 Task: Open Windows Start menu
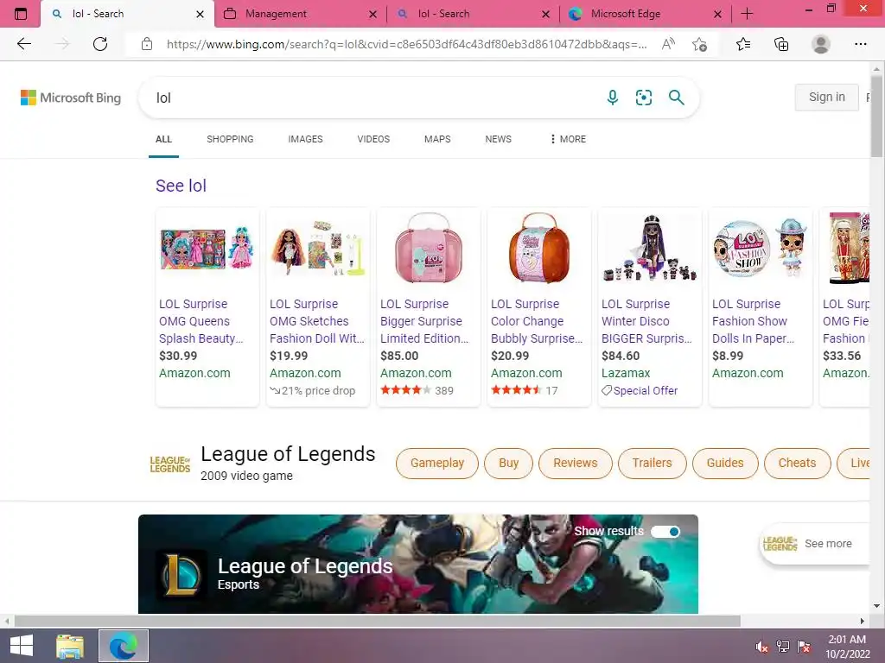pyautogui.click(x=22, y=646)
